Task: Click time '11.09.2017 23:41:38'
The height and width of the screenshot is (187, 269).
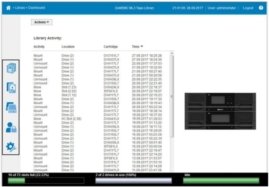Action: tap(147, 170)
